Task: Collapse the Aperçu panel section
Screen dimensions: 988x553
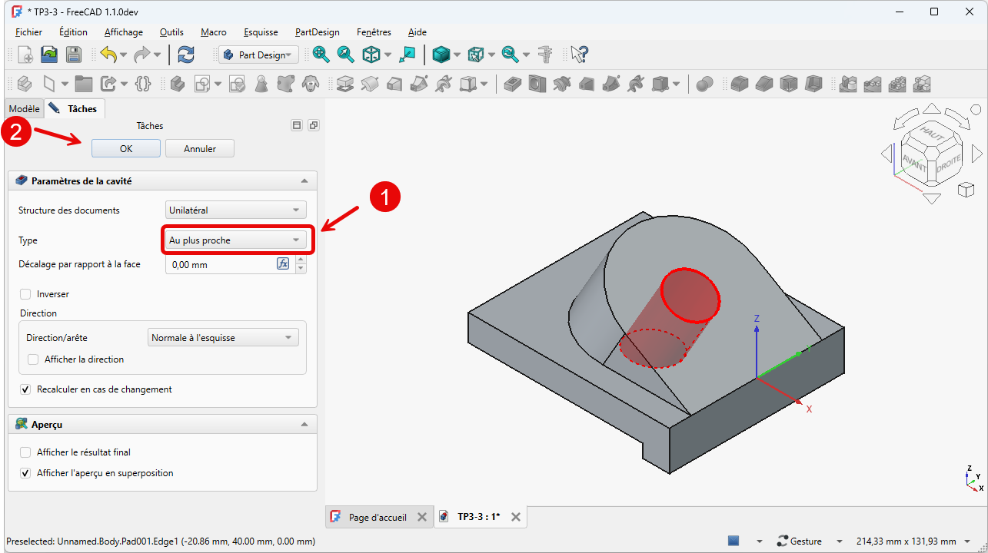Action: [304, 425]
